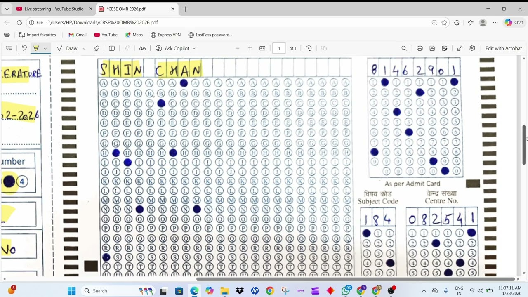Activate the Add text tool
The width and height of the screenshot is (528, 297).
(x=111, y=48)
